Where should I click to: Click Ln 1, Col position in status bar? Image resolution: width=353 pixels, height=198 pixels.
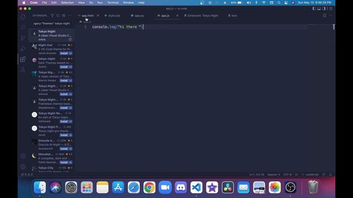coord(256,174)
